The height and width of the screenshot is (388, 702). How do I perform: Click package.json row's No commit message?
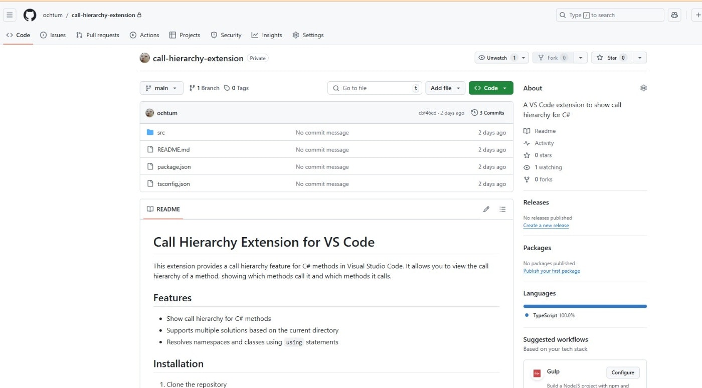click(x=322, y=167)
